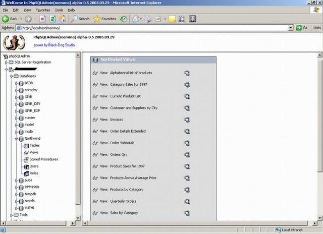Image resolution: width=323 pixels, height=234 pixels.
Task: Click the action icon for Product Sales for 1997
Action: click(187, 166)
